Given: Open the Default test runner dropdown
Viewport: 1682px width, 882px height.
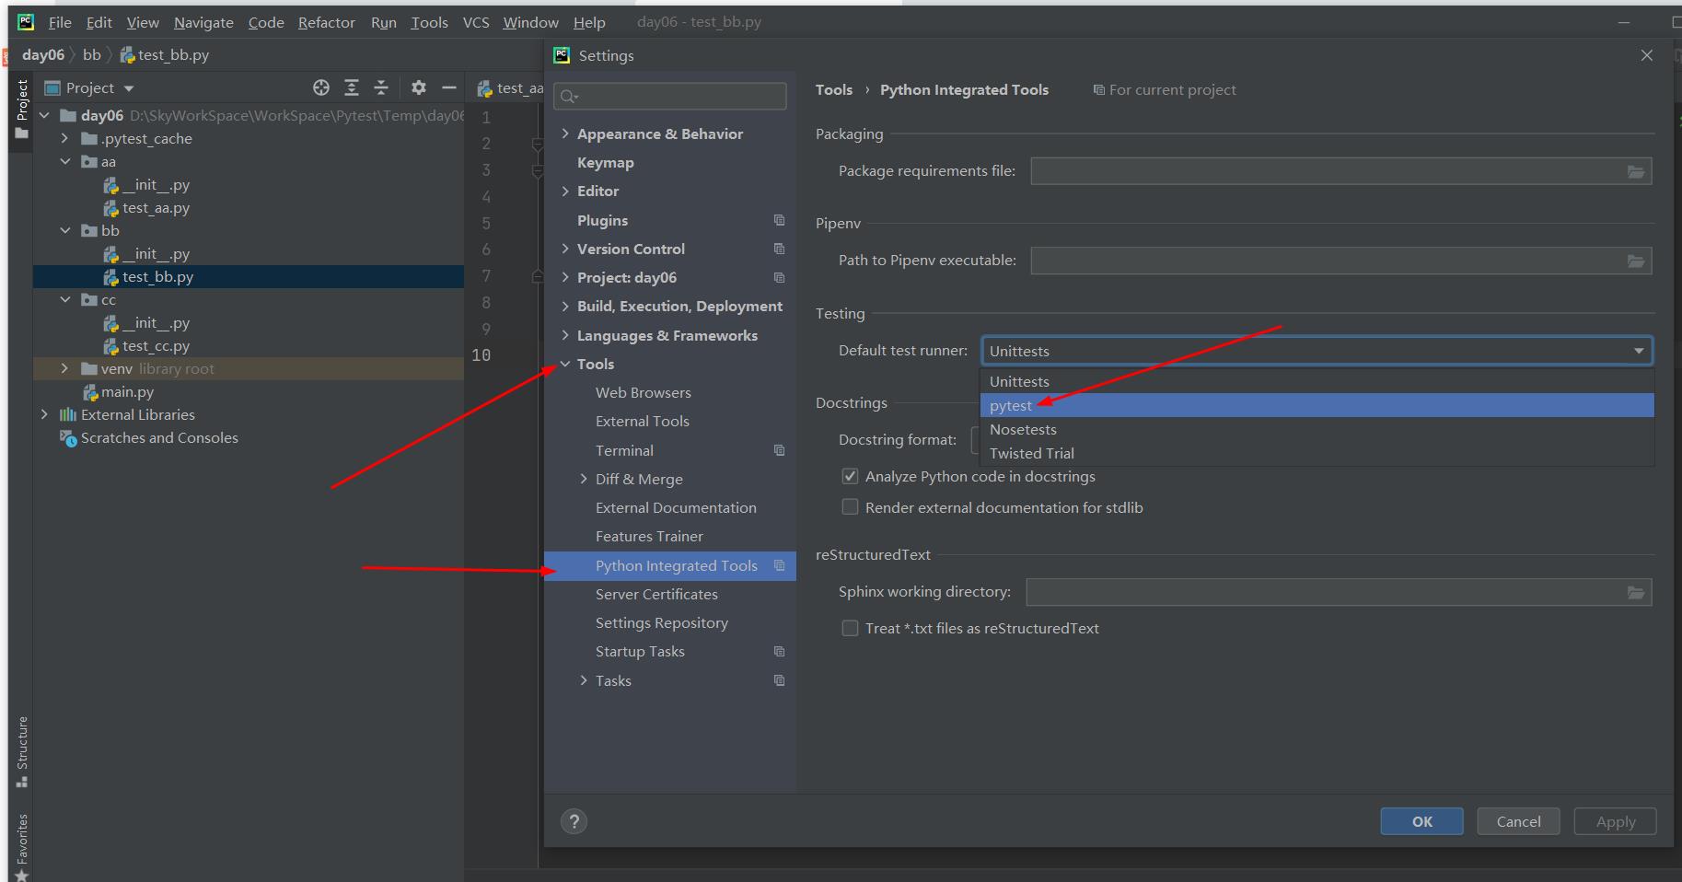Looking at the screenshot, I should pyautogui.click(x=1317, y=351).
